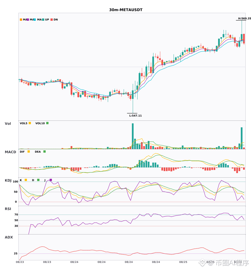
Task: Click the tallest teal volume bar
Action: (x=133, y=136)
